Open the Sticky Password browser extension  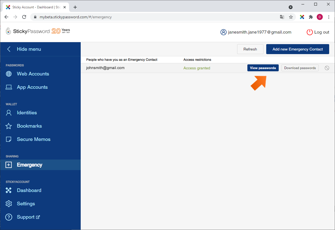302,17
